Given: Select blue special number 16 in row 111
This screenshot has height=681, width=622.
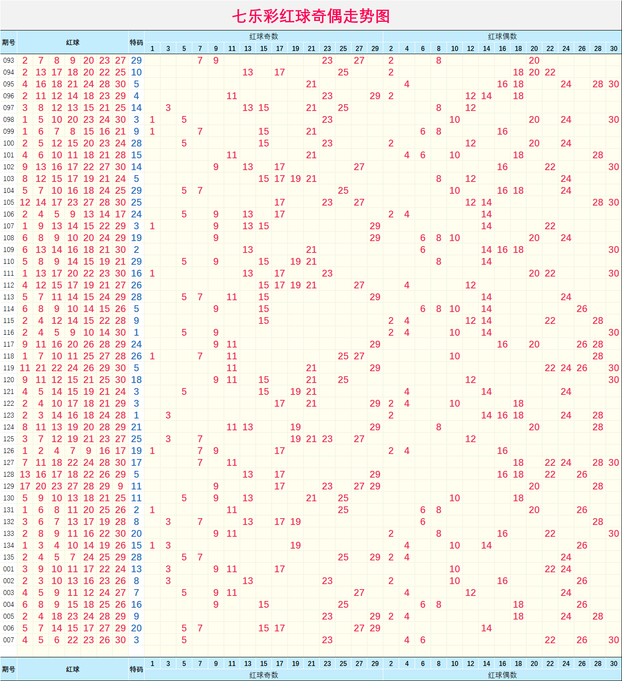Looking at the screenshot, I should tap(136, 273).
